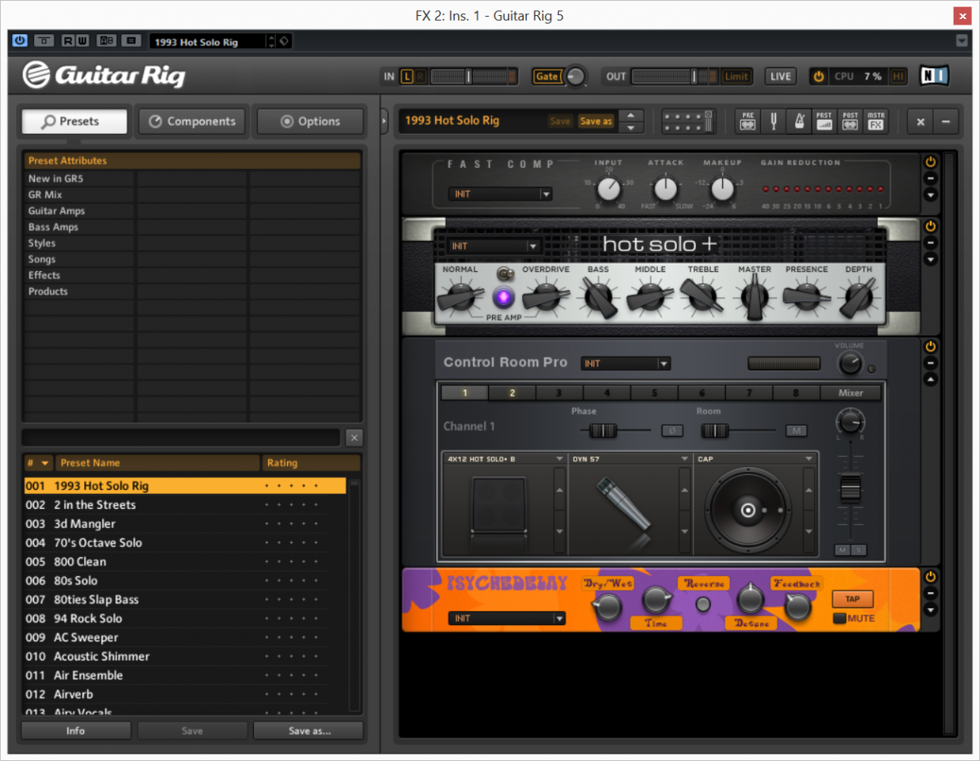The height and width of the screenshot is (761, 980).
Task: Open the host preset browser diamond icon
Action: pyautogui.click(x=284, y=41)
